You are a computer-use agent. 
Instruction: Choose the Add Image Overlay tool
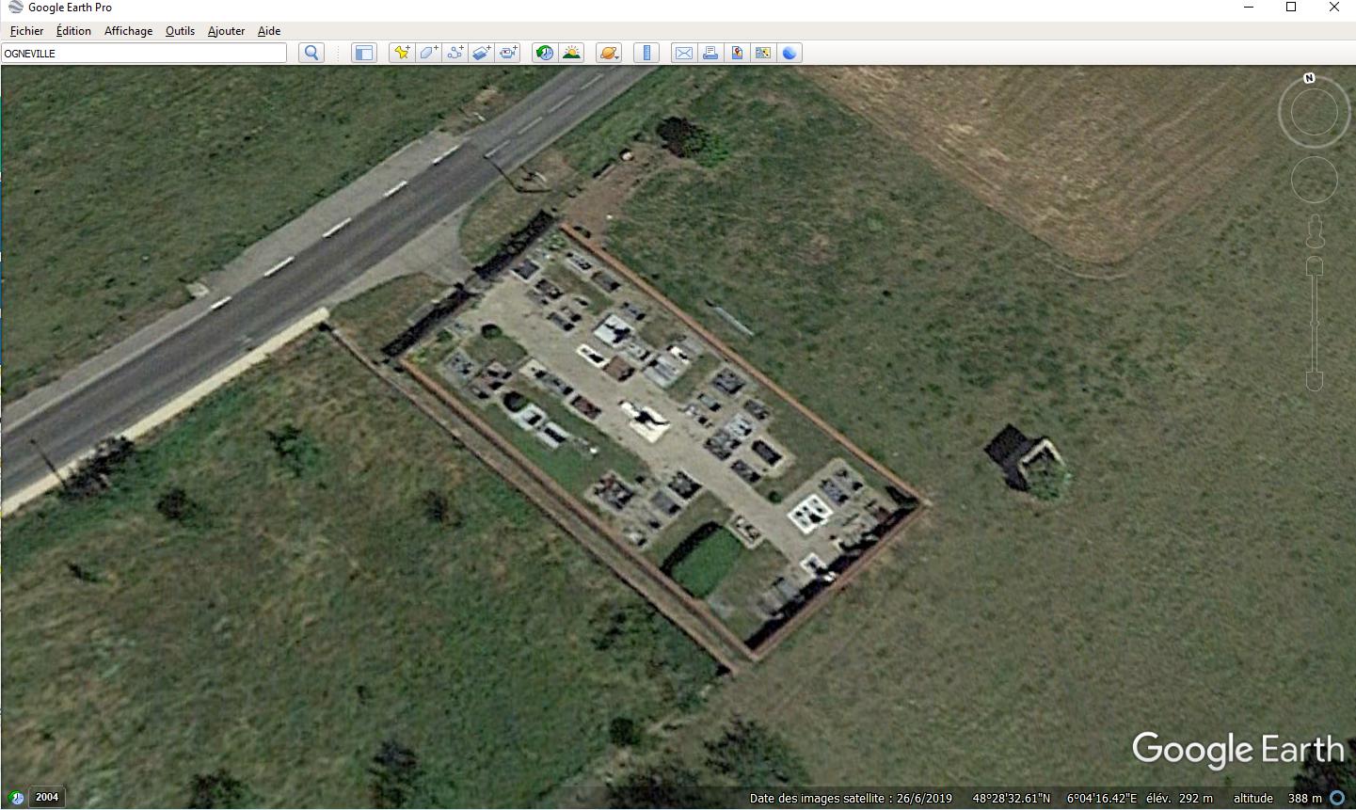[482, 53]
